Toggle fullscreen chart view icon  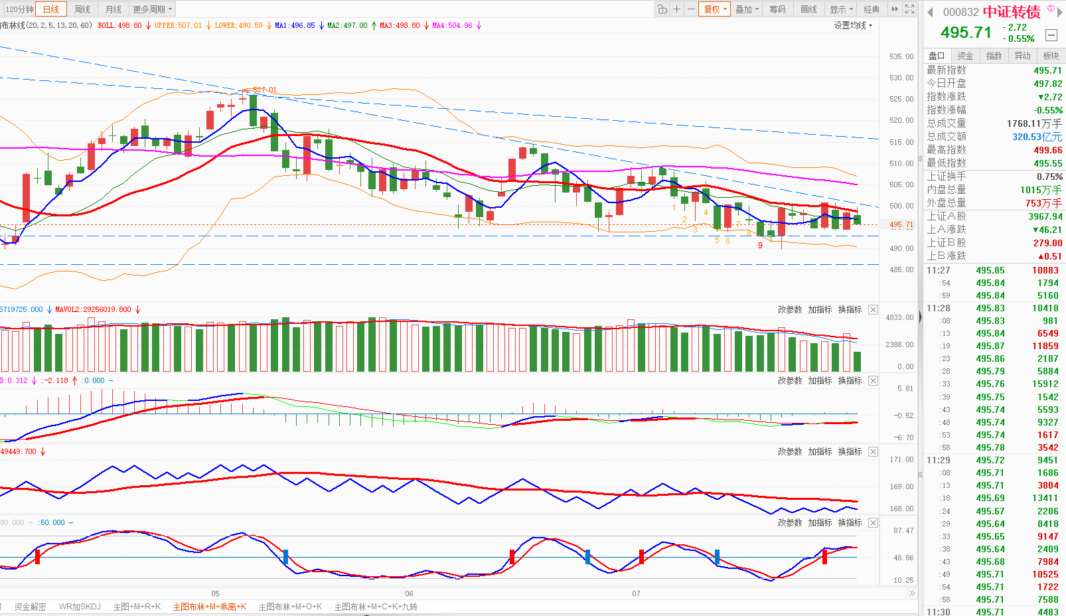coord(910,9)
